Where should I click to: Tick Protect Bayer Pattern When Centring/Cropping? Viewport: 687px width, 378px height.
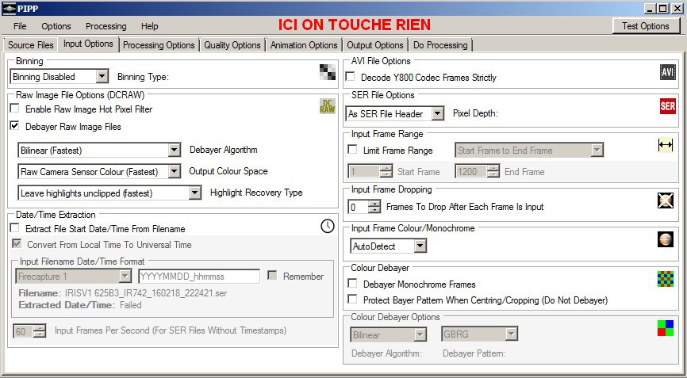(352, 300)
